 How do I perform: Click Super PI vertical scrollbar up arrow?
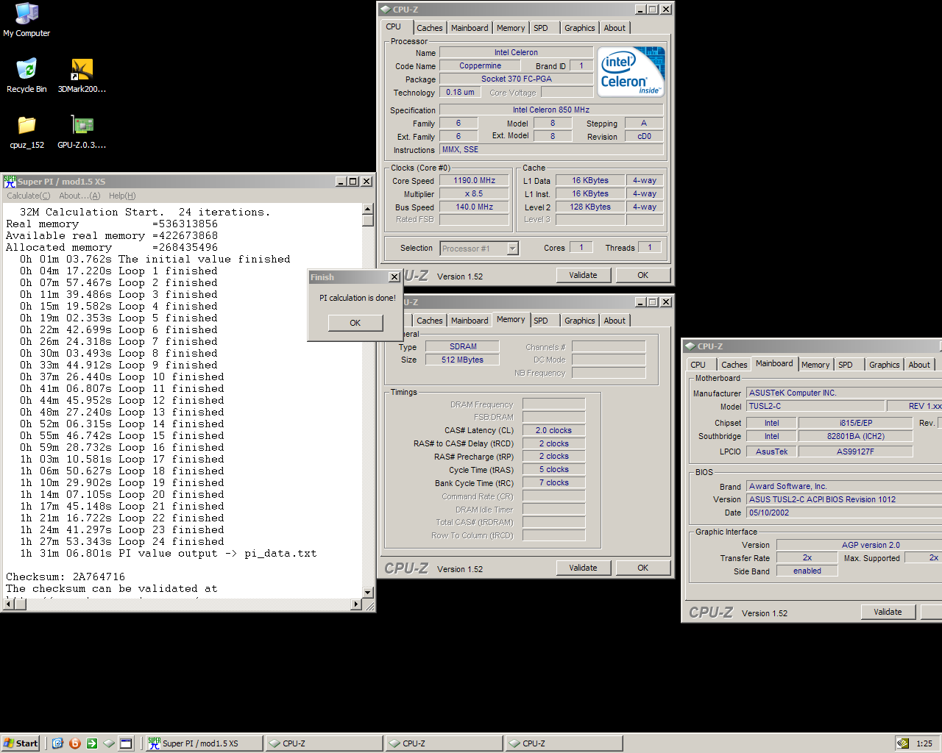[x=368, y=209]
